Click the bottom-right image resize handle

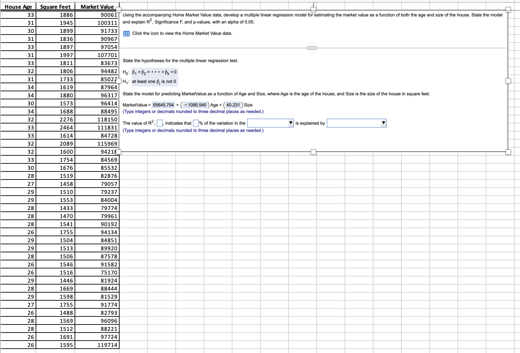(x=508, y=152)
